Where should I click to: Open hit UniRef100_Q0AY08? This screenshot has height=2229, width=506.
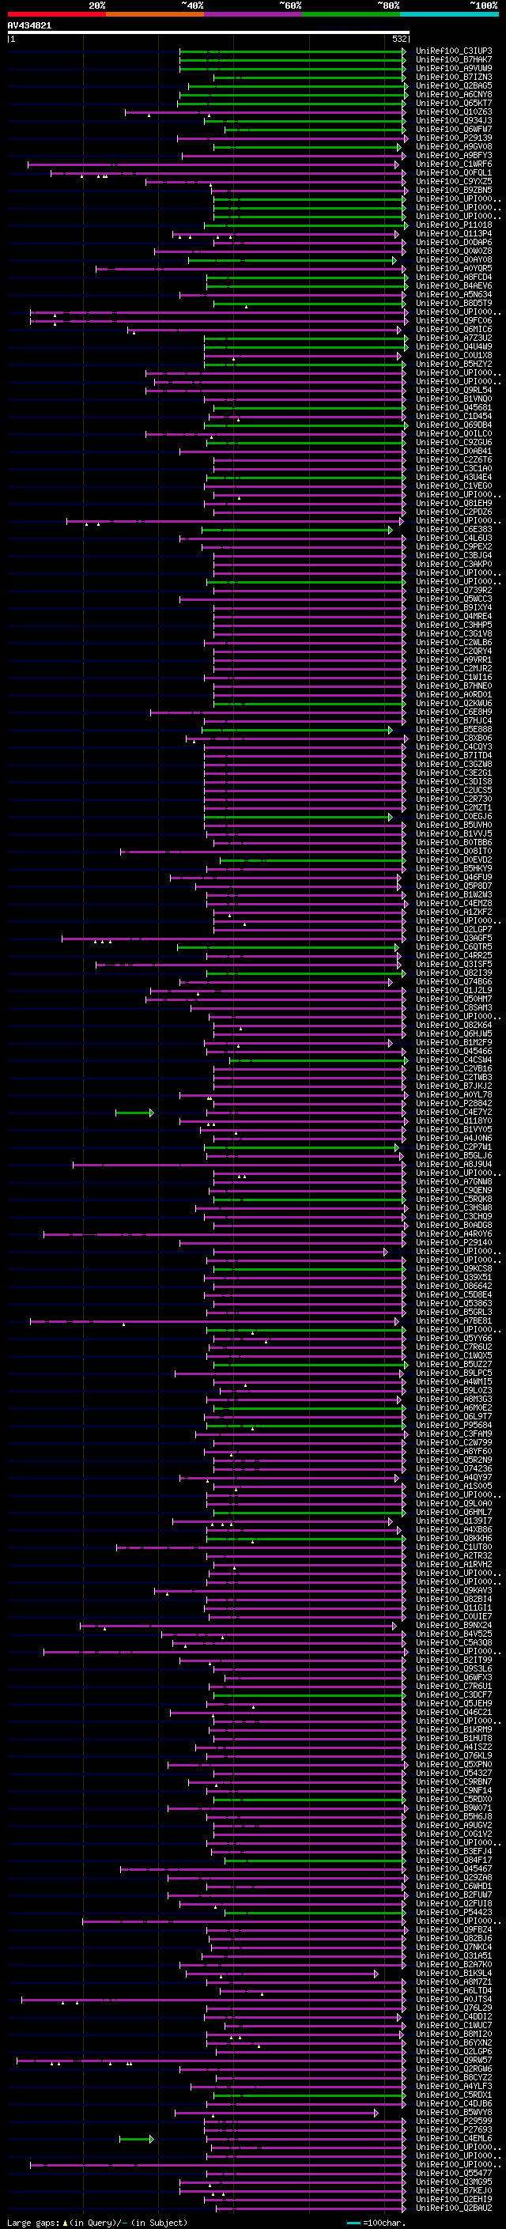453,259
